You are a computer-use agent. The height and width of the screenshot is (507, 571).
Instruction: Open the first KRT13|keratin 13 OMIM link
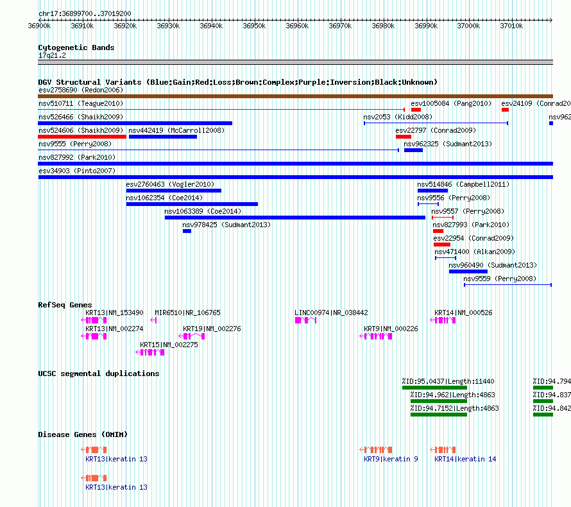click(116, 459)
